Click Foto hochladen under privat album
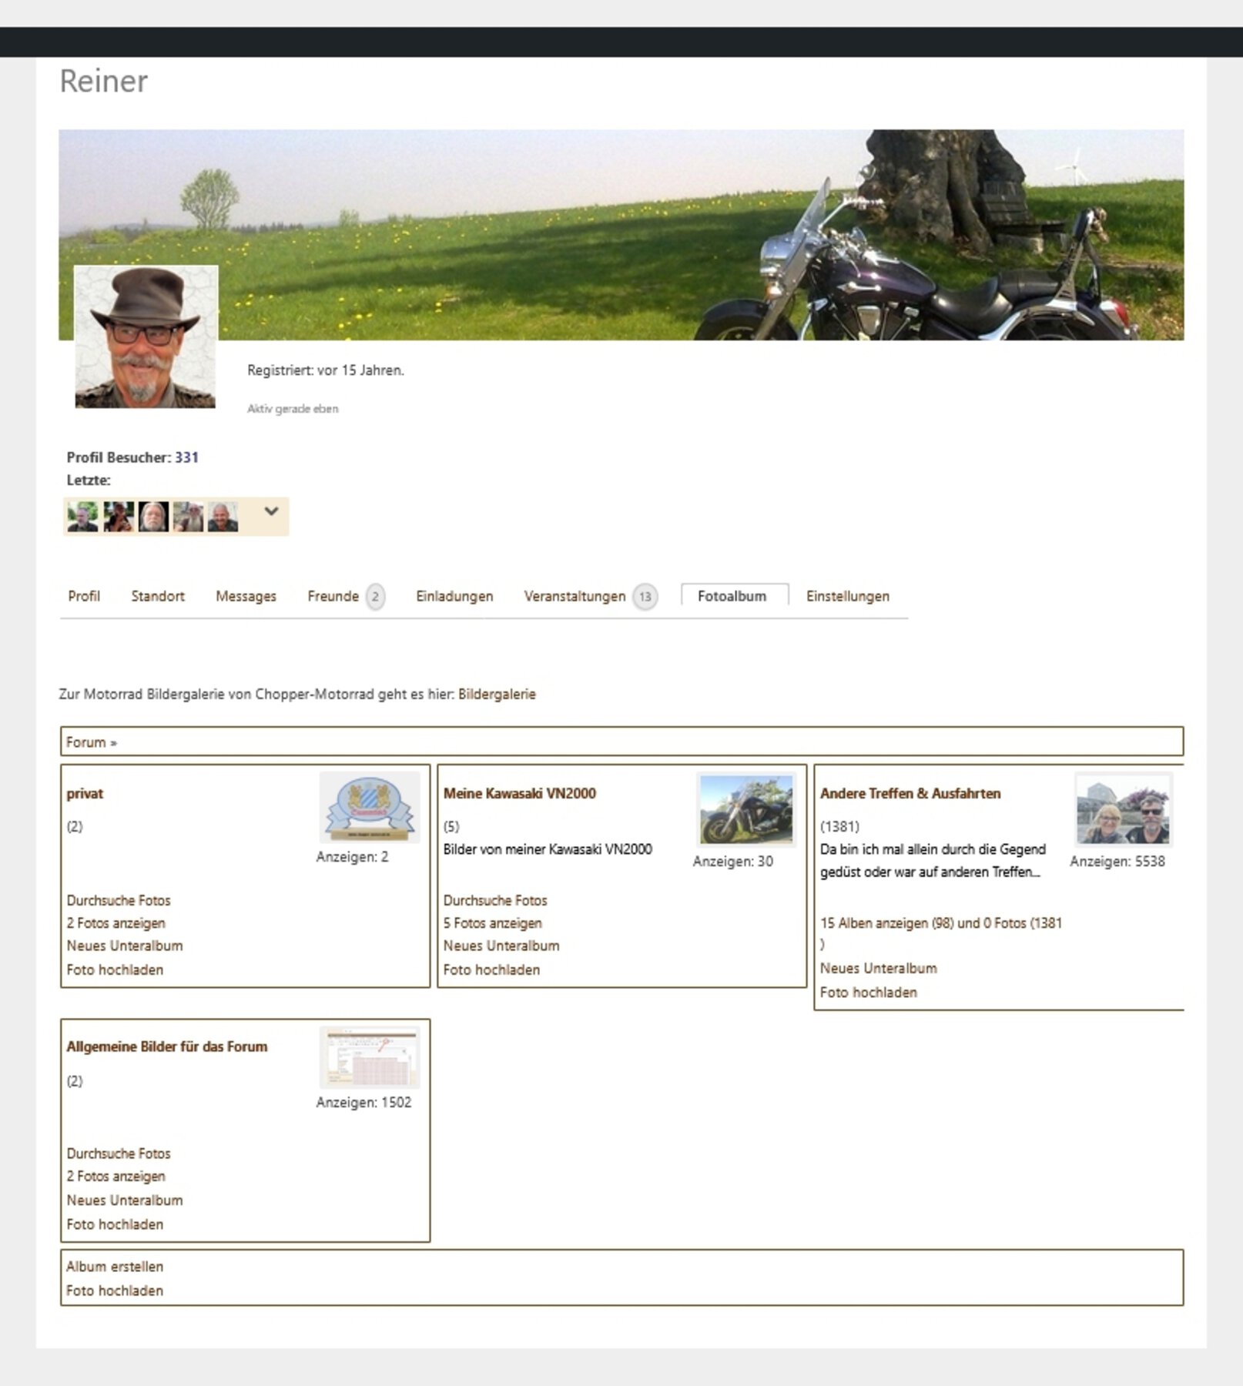Viewport: 1243px width, 1386px height. [115, 969]
